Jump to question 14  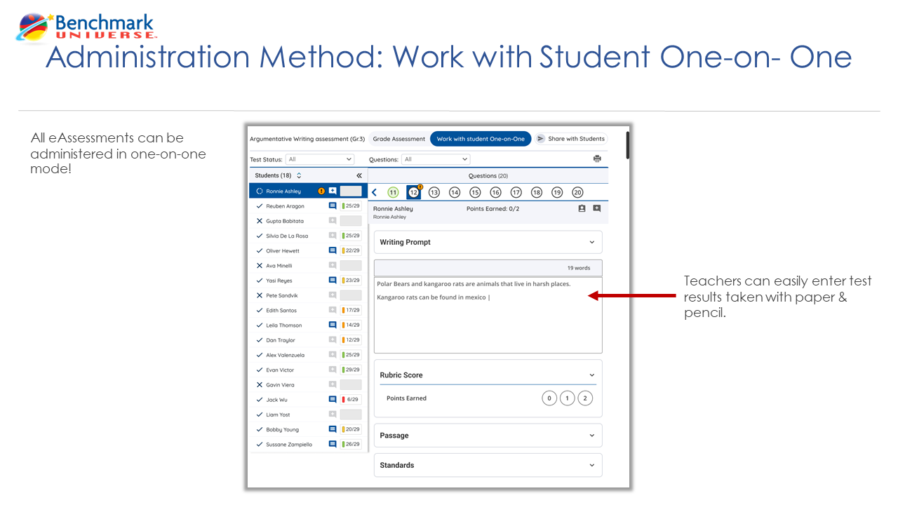(455, 192)
